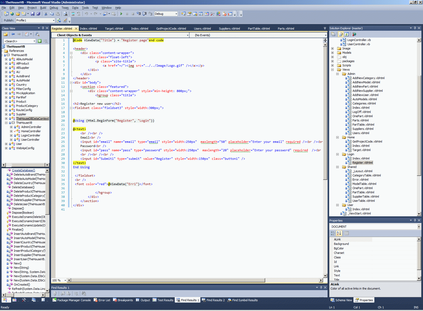Click the Start Debugging green play icon
423x311 pixels.
pyautogui.click(x=121, y=14)
